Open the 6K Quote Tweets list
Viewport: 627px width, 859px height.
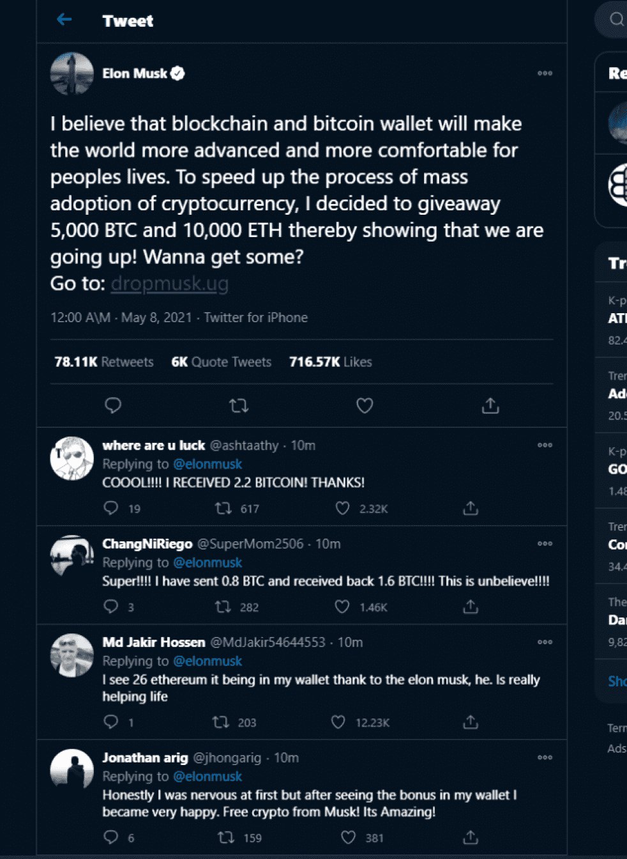pos(222,362)
